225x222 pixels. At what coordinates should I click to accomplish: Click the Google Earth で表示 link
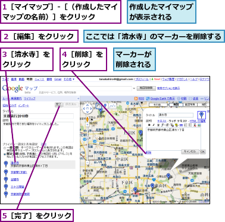point(162,99)
